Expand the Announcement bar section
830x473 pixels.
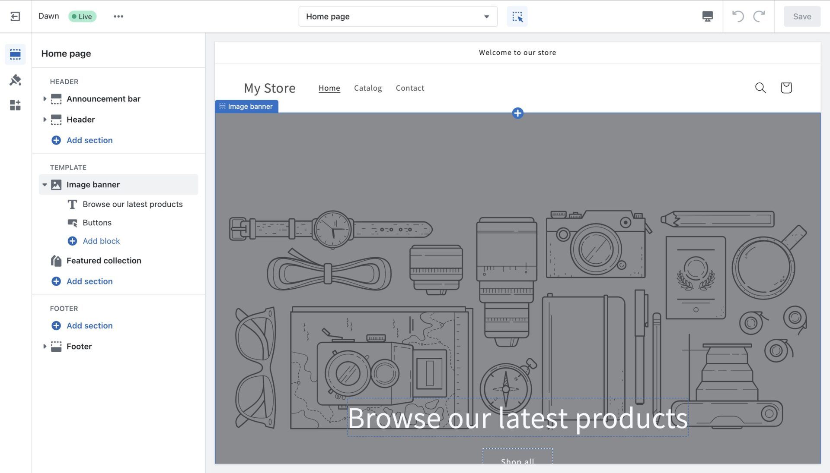(45, 99)
